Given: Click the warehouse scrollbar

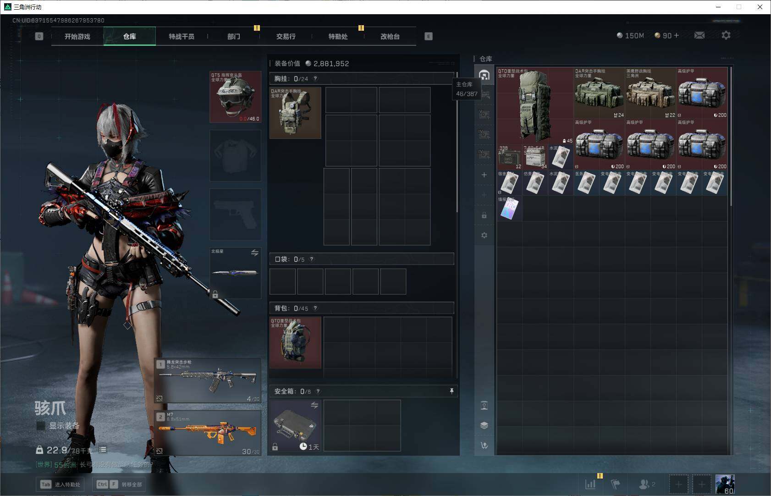Looking at the screenshot, I should pyautogui.click(x=730, y=137).
